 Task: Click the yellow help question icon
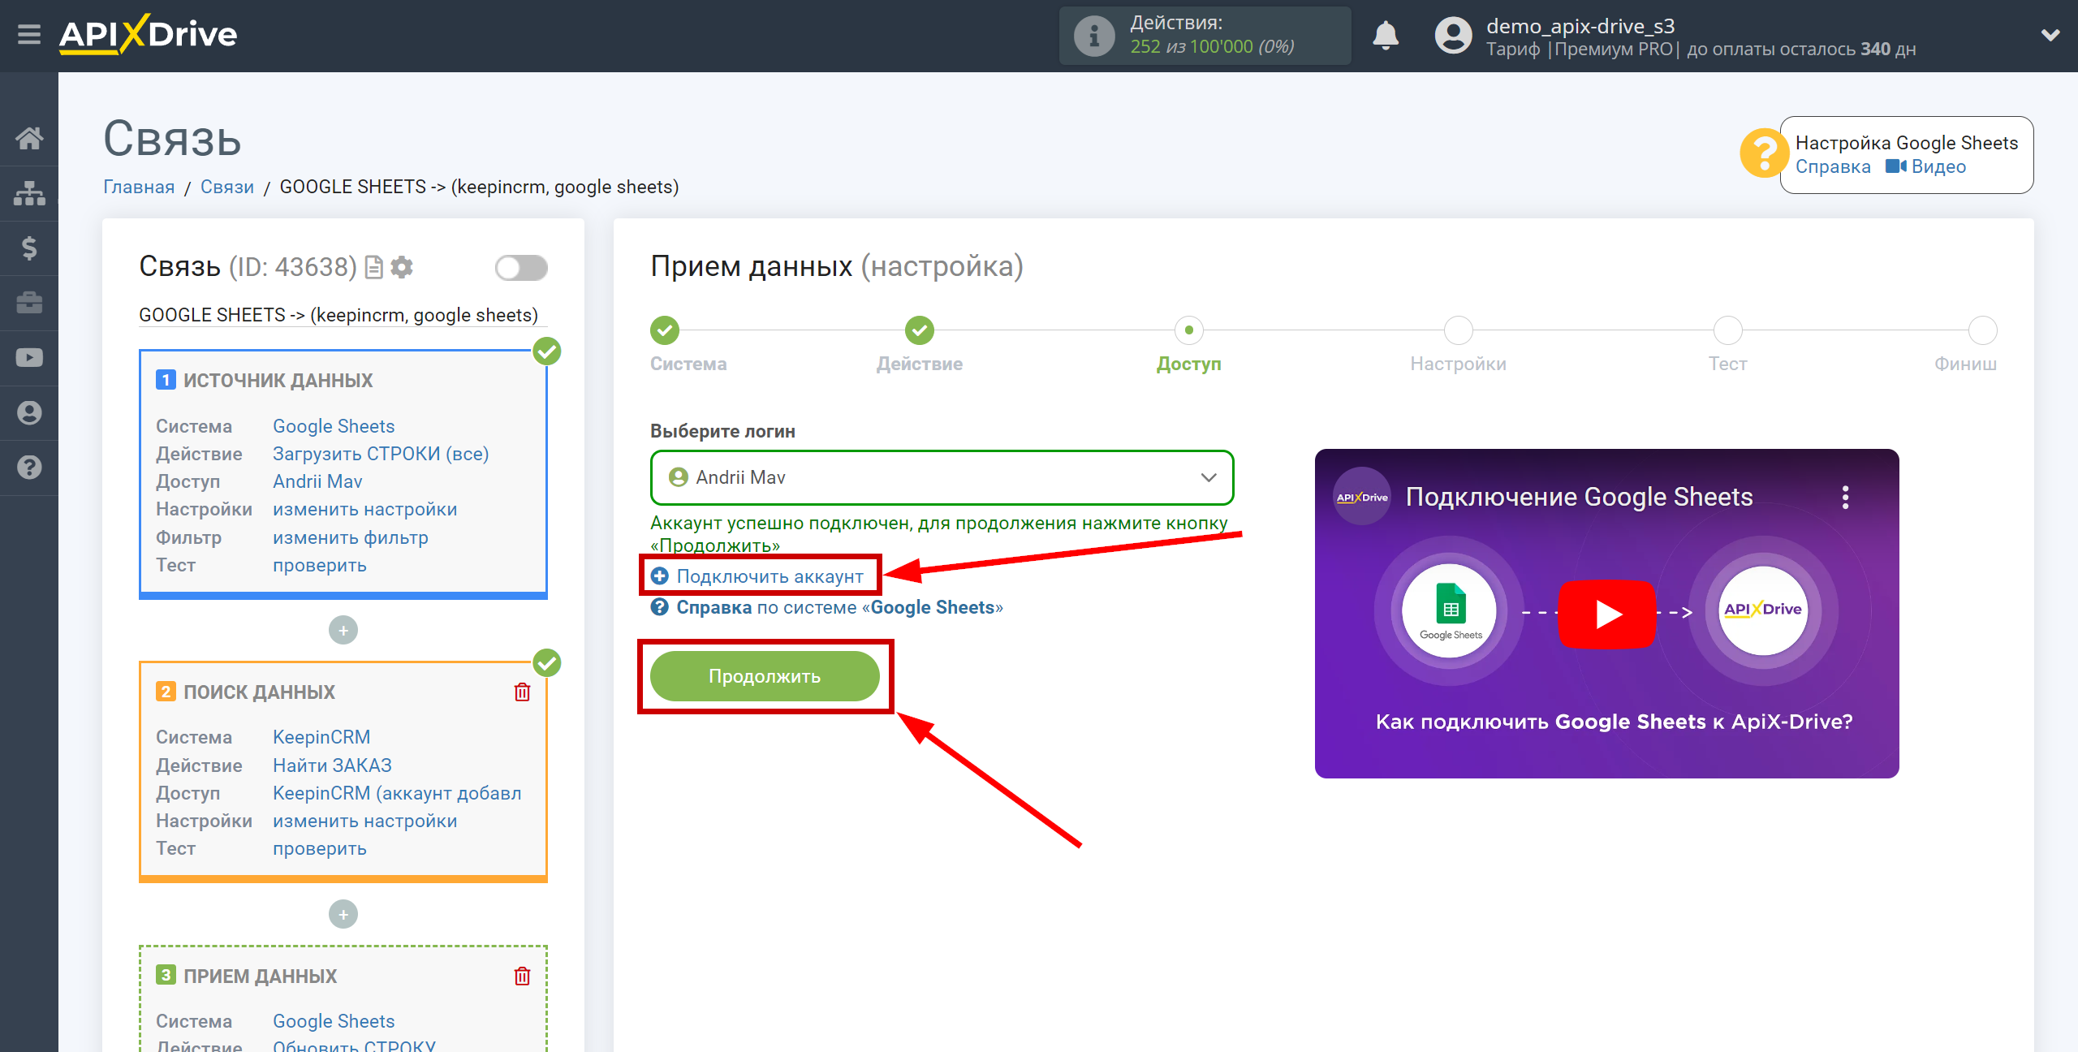(1763, 153)
